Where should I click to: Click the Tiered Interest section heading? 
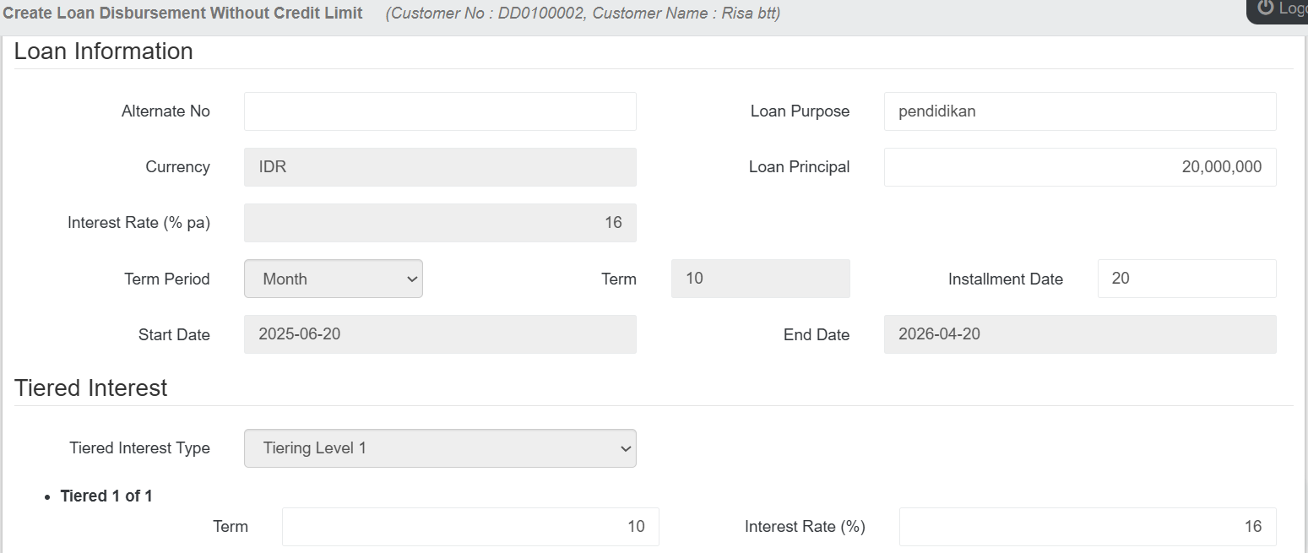point(91,388)
